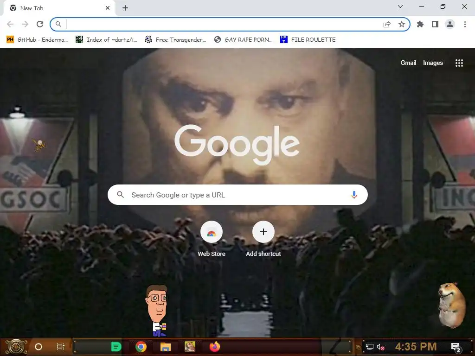Image resolution: width=475 pixels, height=356 pixels.
Task: Open the Images link
Action: click(x=433, y=63)
